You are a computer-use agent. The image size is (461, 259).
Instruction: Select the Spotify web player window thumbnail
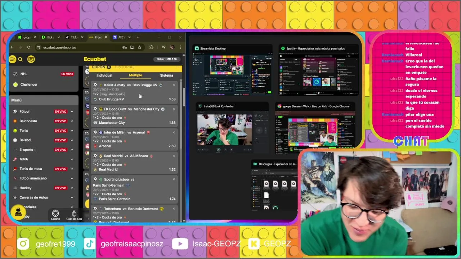(319, 70)
